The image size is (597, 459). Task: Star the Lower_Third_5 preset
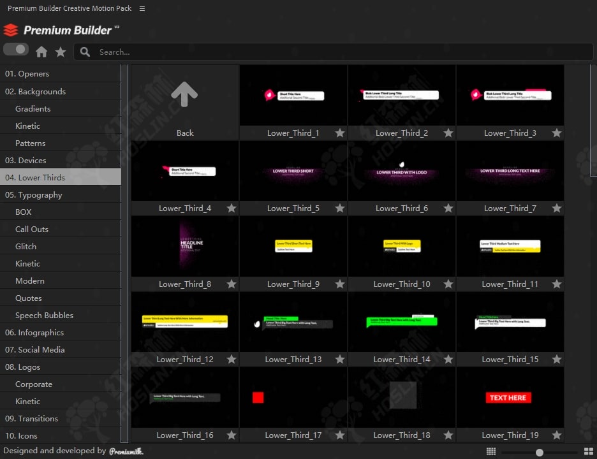(x=340, y=208)
